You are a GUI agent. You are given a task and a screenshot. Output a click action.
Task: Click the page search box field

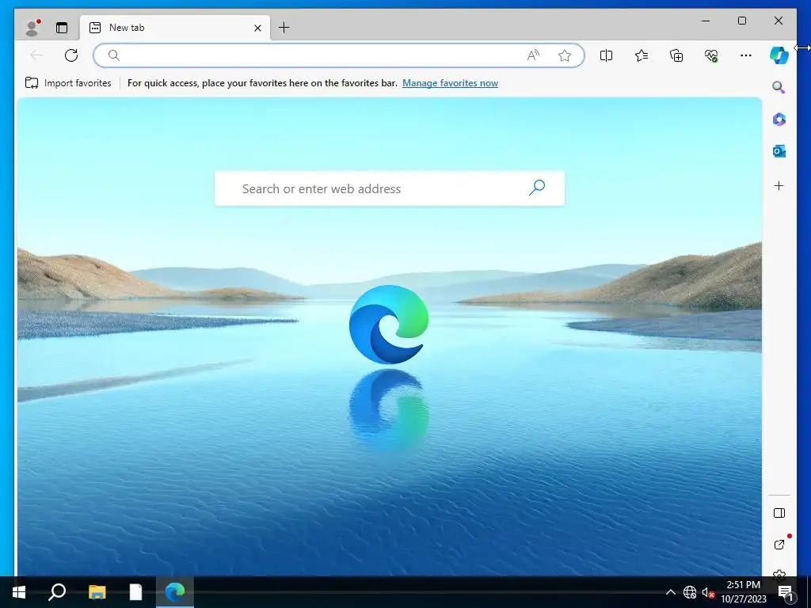click(390, 188)
